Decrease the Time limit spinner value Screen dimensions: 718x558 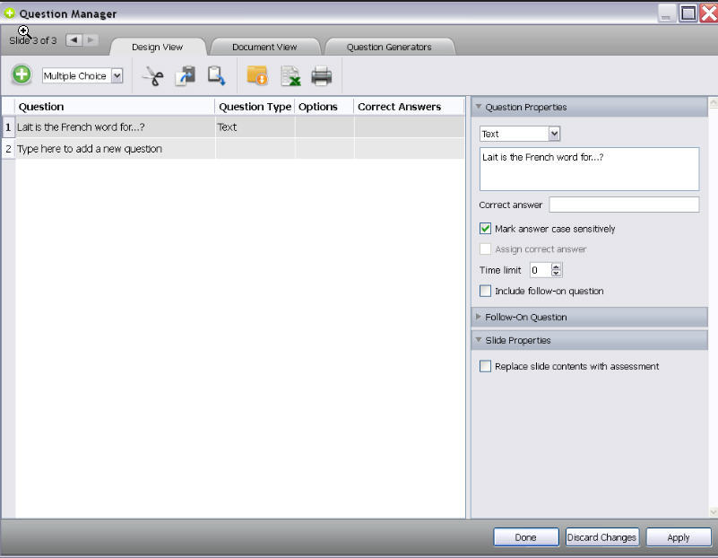(x=556, y=274)
